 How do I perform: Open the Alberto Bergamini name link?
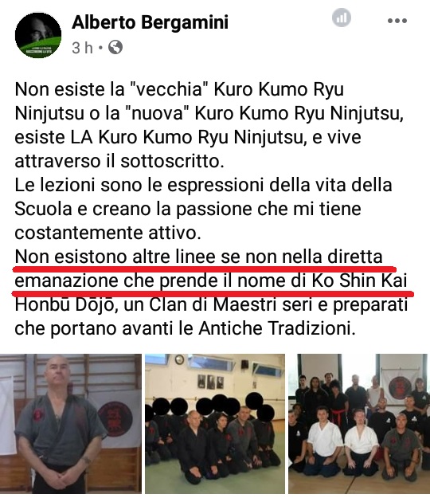pos(150,22)
